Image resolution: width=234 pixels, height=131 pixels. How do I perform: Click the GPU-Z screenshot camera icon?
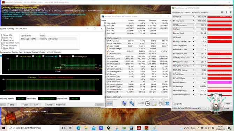pos(222,12)
